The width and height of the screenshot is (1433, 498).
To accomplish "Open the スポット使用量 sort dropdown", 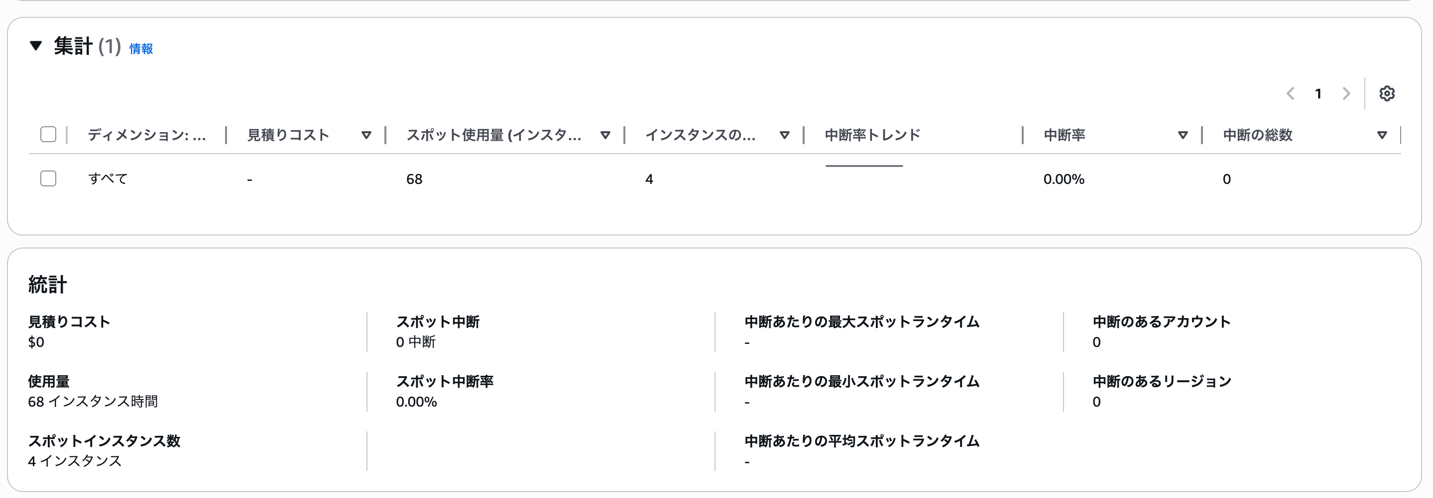I will pyautogui.click(x=606, y=135).
